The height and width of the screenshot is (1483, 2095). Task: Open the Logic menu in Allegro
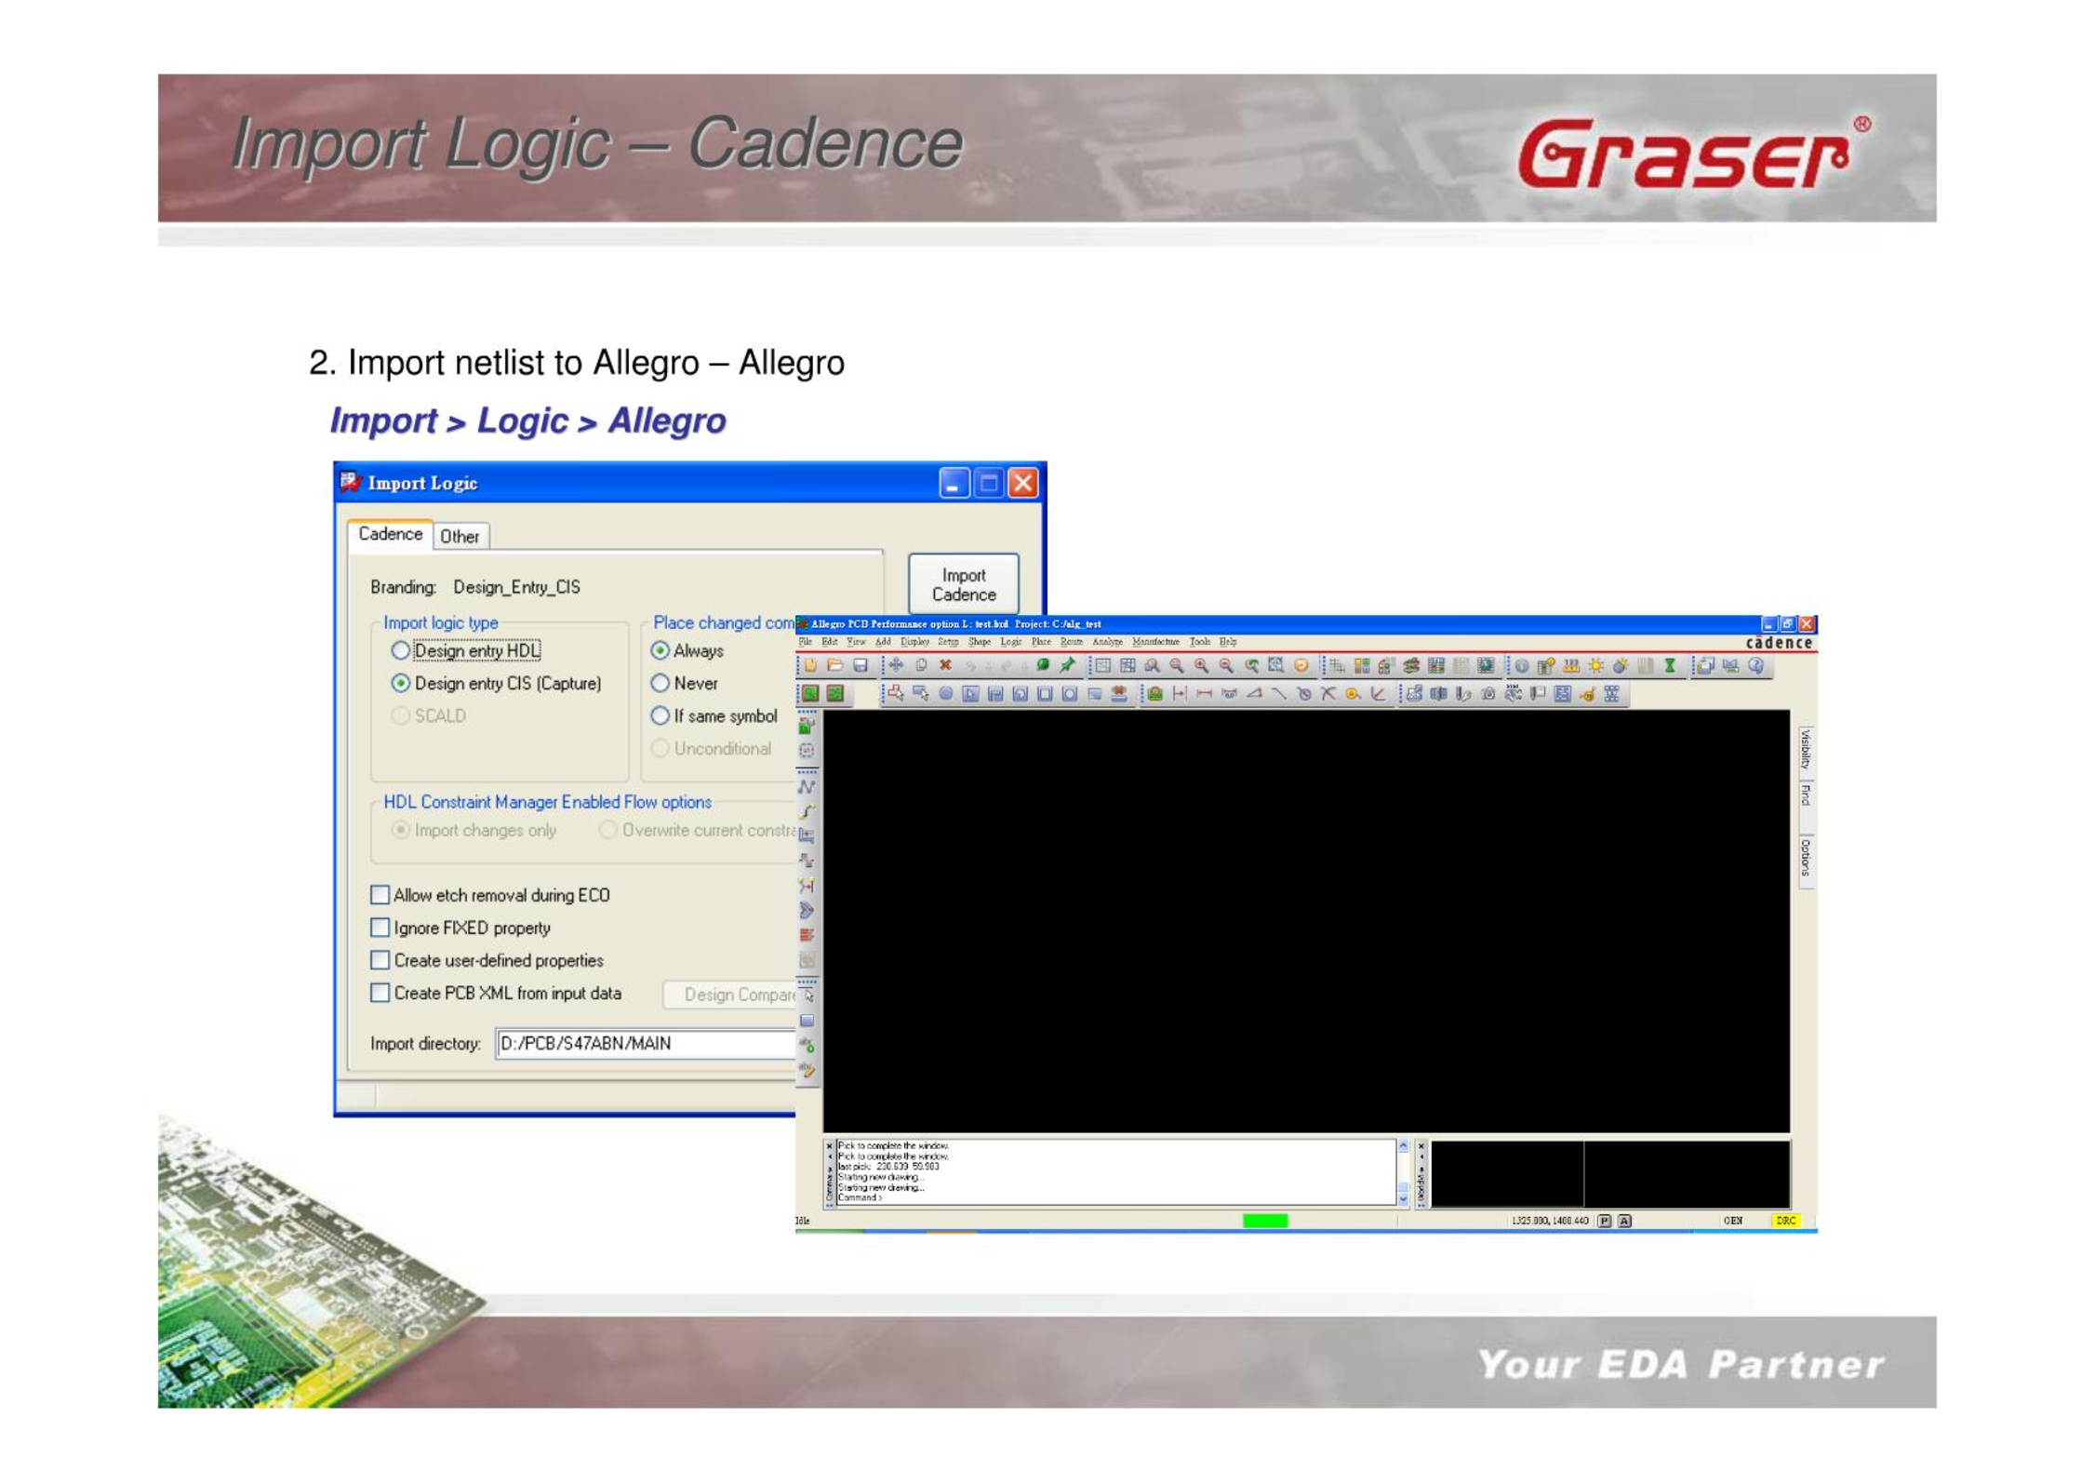tap(1011, 642)
